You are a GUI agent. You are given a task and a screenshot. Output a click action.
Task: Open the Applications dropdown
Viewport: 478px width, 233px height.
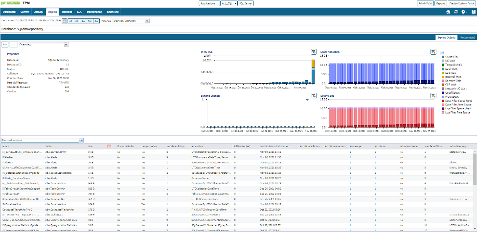coord(209,3)
